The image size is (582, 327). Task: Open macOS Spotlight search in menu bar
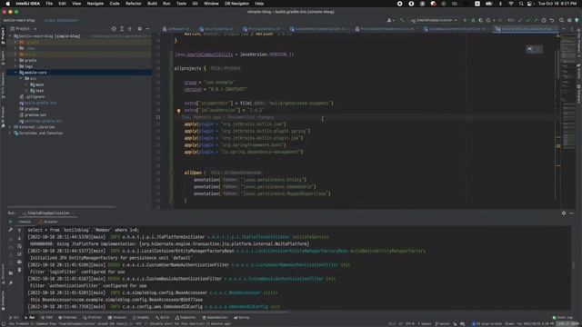[x=521, y=4]
